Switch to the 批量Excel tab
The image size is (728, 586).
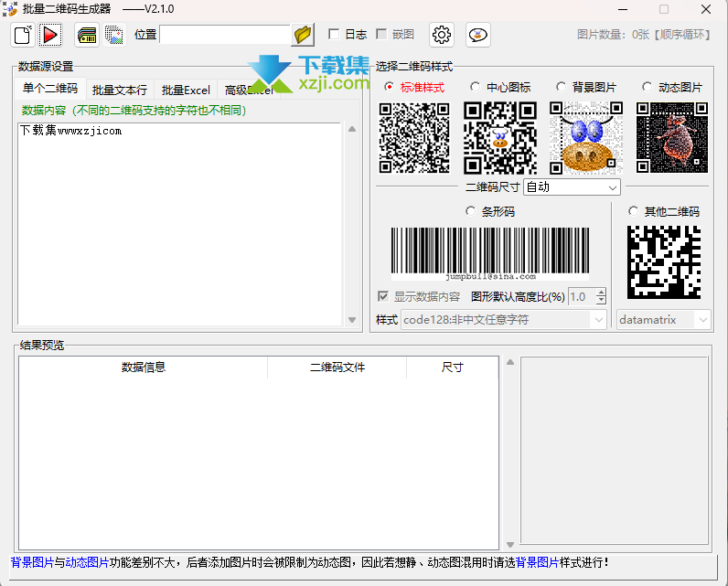click(x=186, y=90)
